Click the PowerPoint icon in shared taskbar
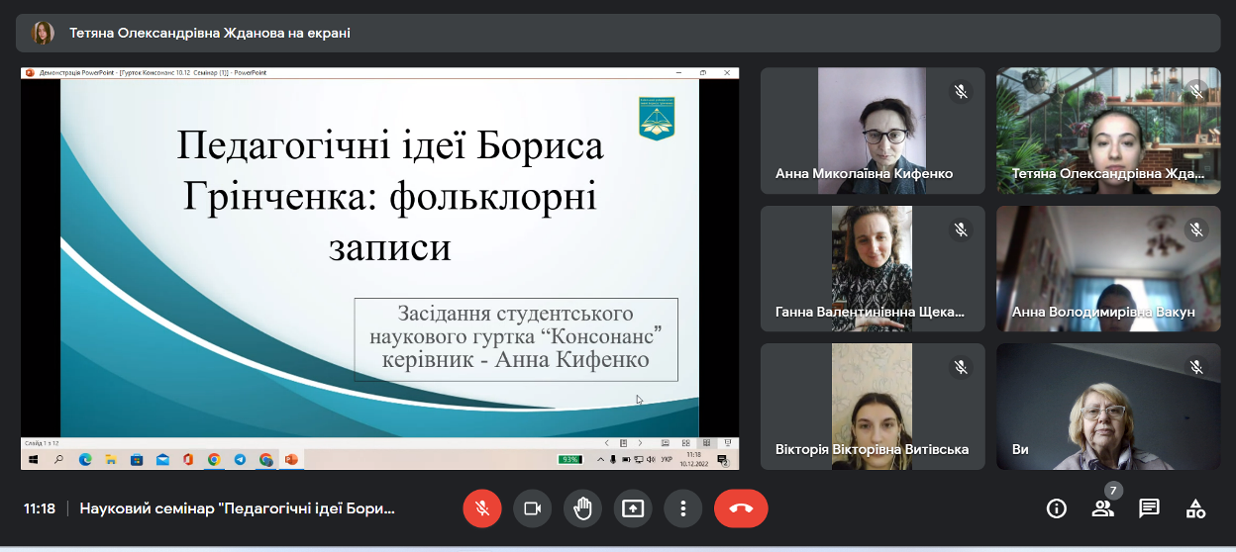Viewport: 1236px width, 552px height. 291,460
